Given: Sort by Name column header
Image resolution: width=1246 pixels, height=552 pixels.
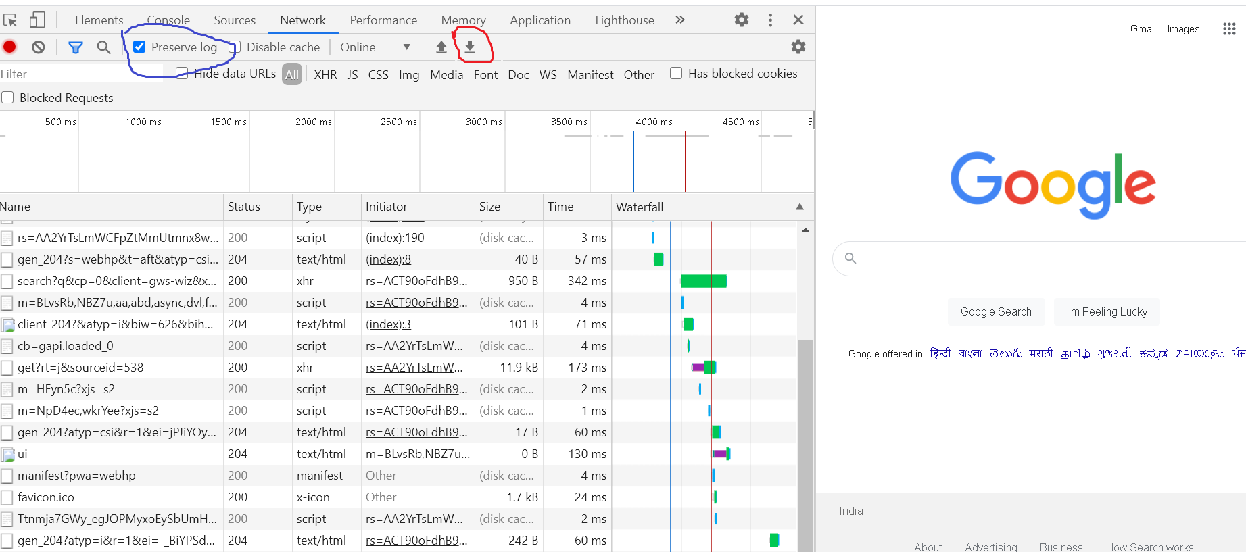Looking at the screenshot, I should coord(112,207).
